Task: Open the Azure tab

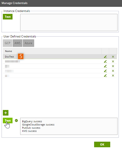Action: point(28,43)
